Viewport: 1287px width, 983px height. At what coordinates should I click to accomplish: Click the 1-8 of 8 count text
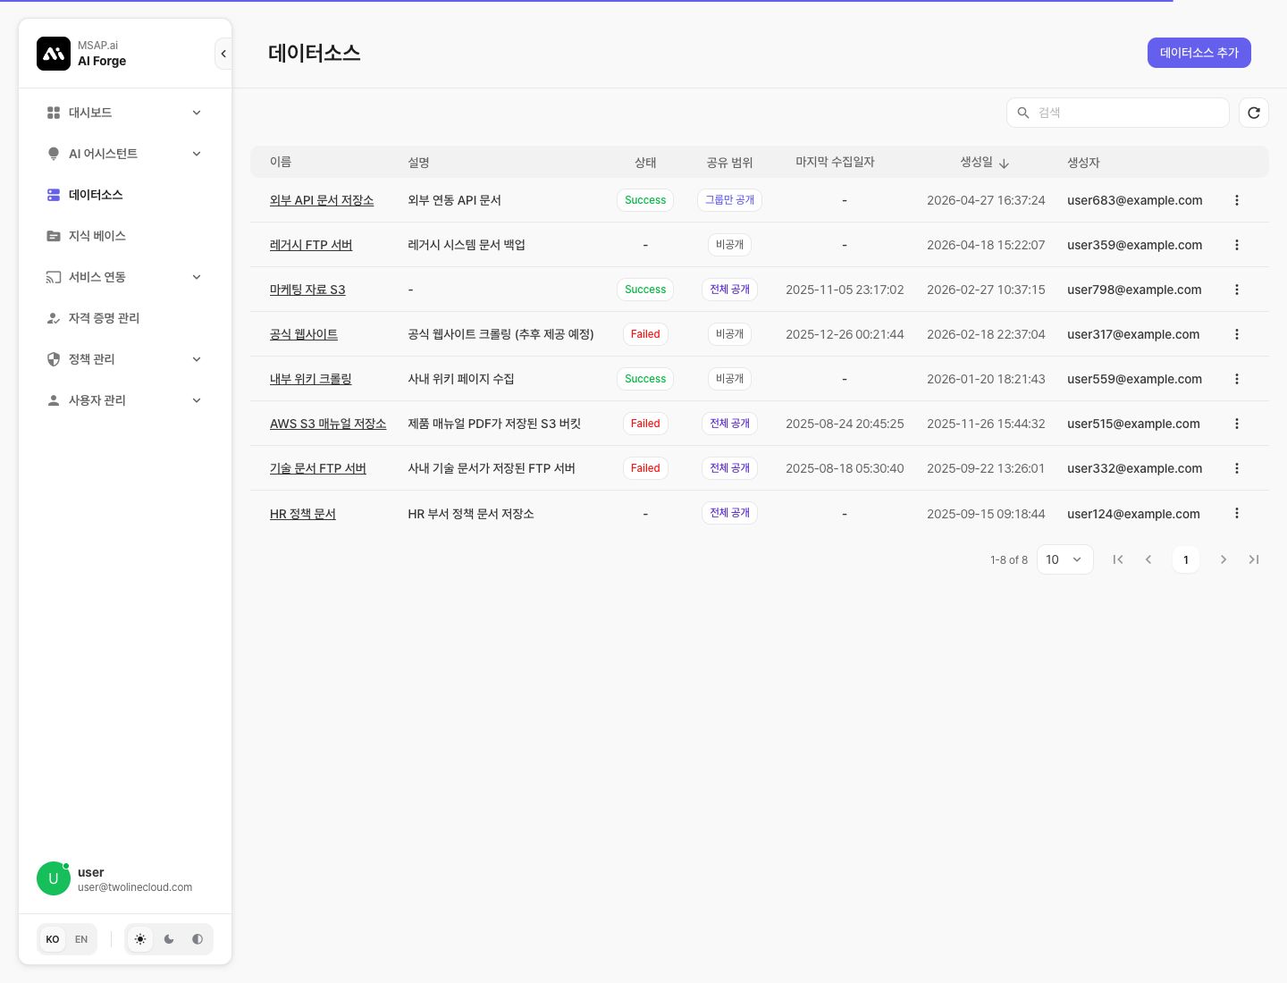(1009, 560)
